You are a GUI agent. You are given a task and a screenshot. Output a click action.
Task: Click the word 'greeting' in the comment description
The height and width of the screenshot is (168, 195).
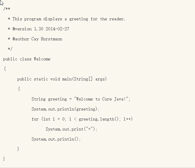click(x=78, y=19)
